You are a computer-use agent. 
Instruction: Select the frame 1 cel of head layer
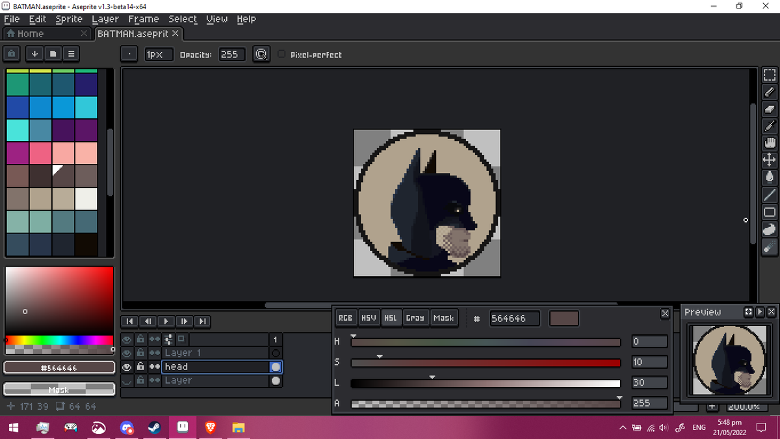(276, 367)
